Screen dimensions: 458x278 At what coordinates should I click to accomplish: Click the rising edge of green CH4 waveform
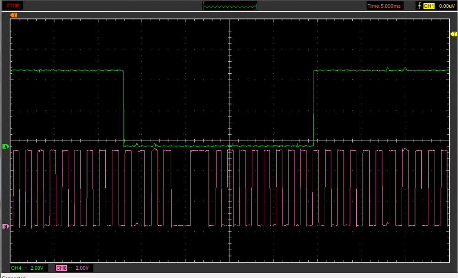(x=313, y=108)
